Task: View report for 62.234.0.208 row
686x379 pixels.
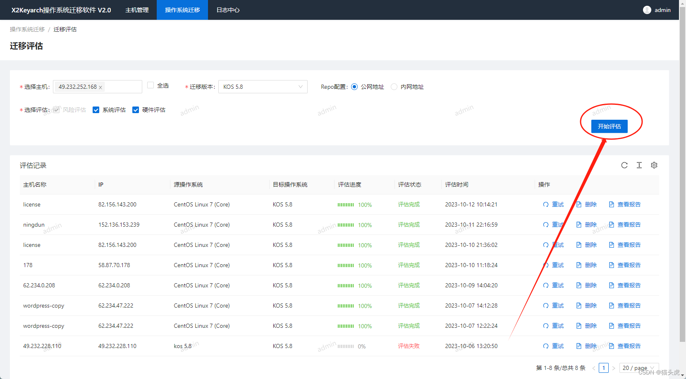Action: click(624, 285)
